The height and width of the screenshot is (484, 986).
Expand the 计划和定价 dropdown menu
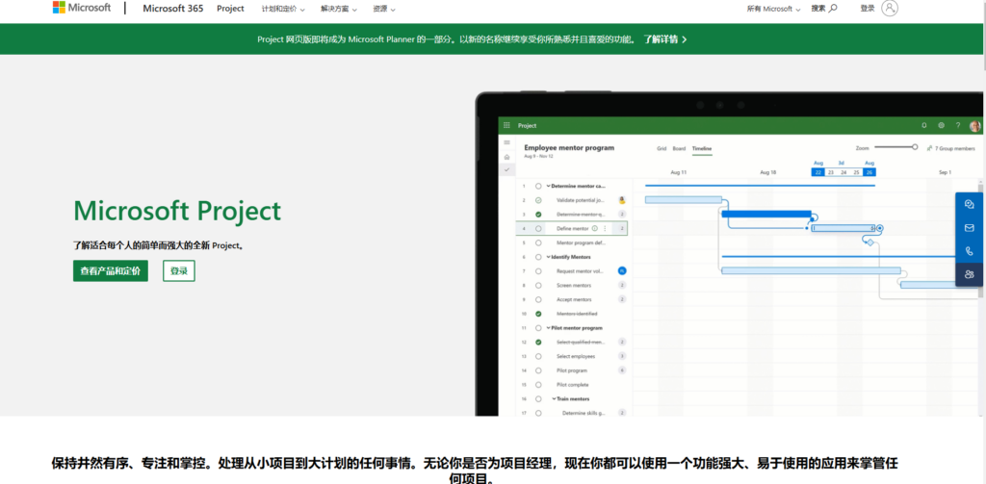click(x=283, y=9)
